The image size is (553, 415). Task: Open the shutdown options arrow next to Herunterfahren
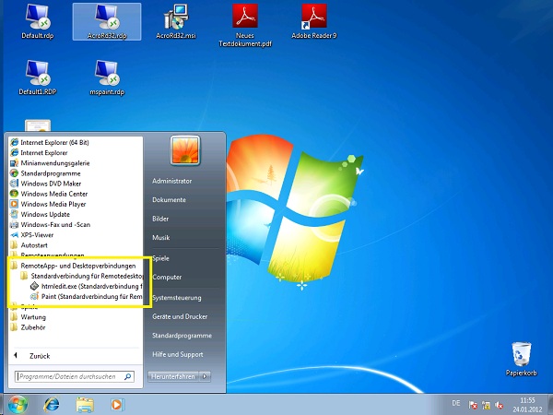205,376
